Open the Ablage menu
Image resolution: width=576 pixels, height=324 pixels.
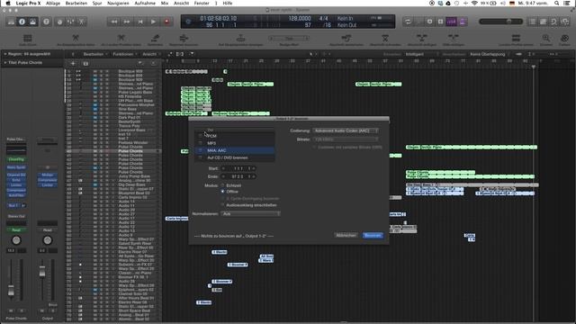(53, 3)
